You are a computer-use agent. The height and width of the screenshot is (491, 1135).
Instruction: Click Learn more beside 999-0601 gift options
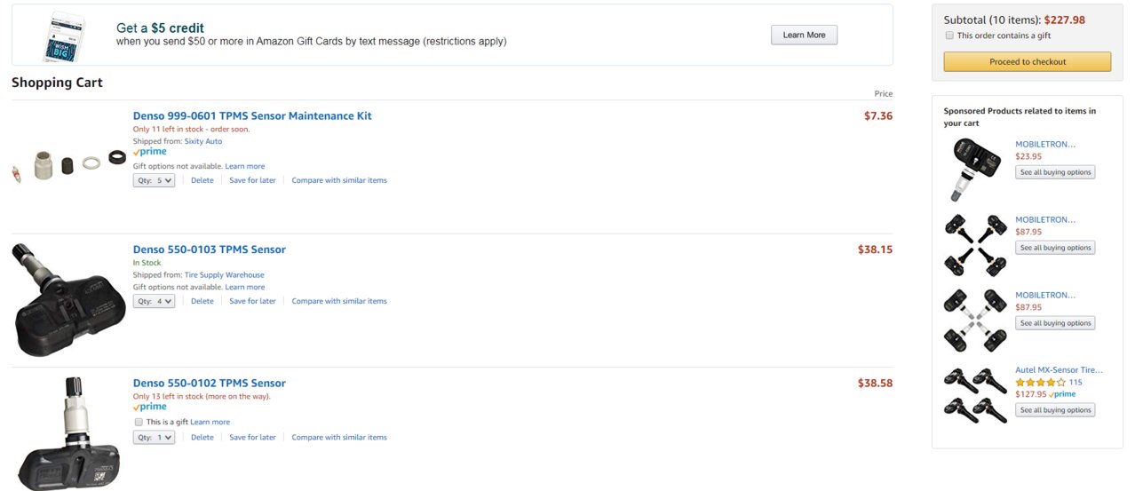(x=245, y=166)
